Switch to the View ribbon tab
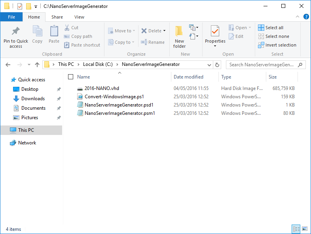 pyautogui.click(x=80, y=17)
